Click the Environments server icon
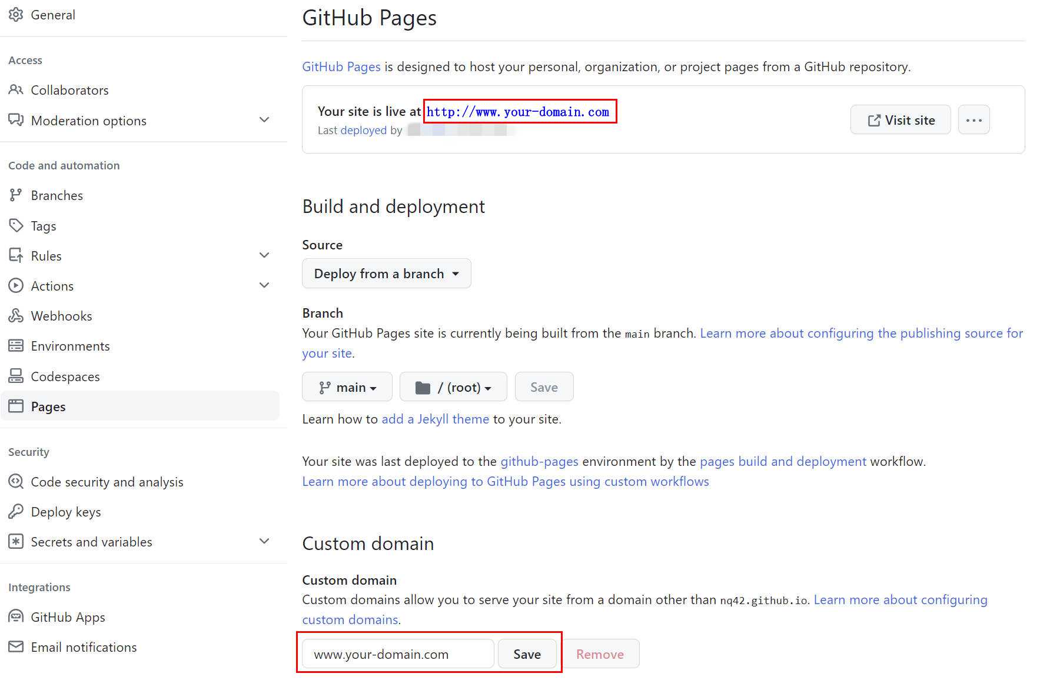 pos(16,346)
